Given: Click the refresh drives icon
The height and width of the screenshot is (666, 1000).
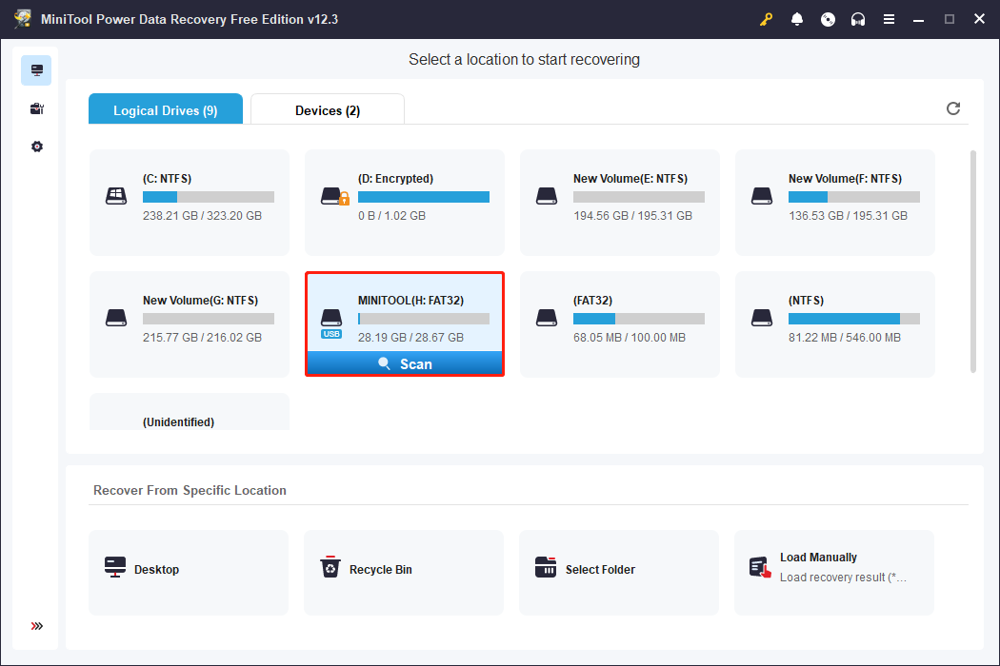Looking at the screenshot, I should [x=953, y=108].
